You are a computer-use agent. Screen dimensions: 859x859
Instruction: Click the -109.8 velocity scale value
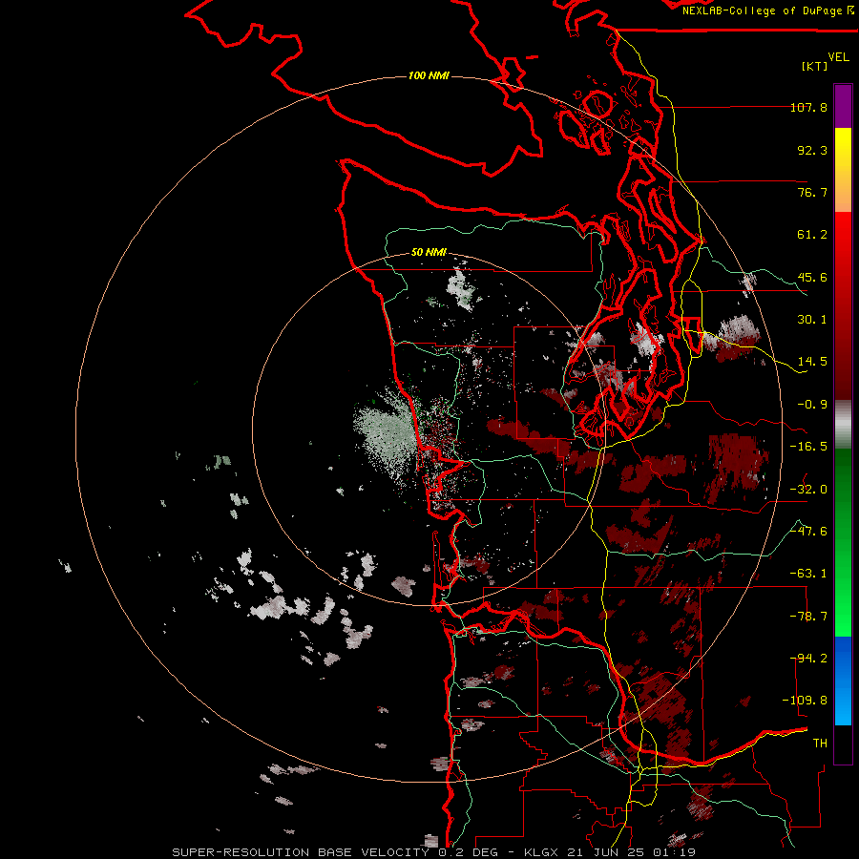[805, 701]
